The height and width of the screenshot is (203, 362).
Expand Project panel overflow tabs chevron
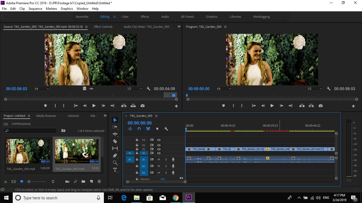coord(105,116)
